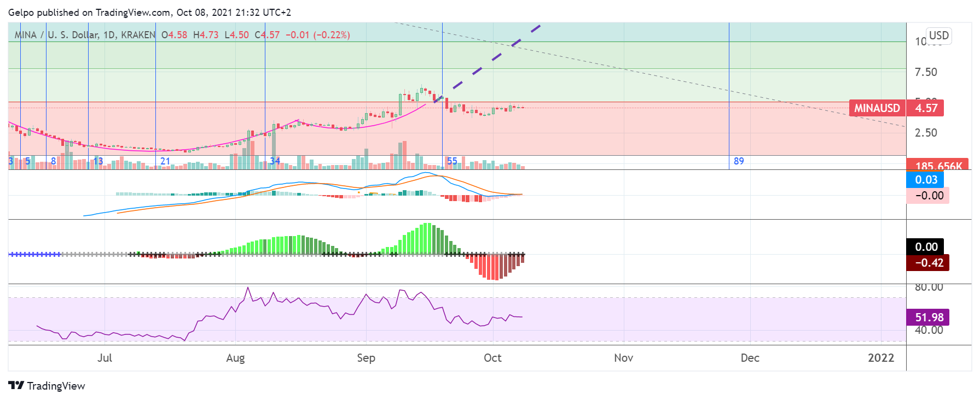Click the purple 51.98 RSI value label

tap(929, 317)
